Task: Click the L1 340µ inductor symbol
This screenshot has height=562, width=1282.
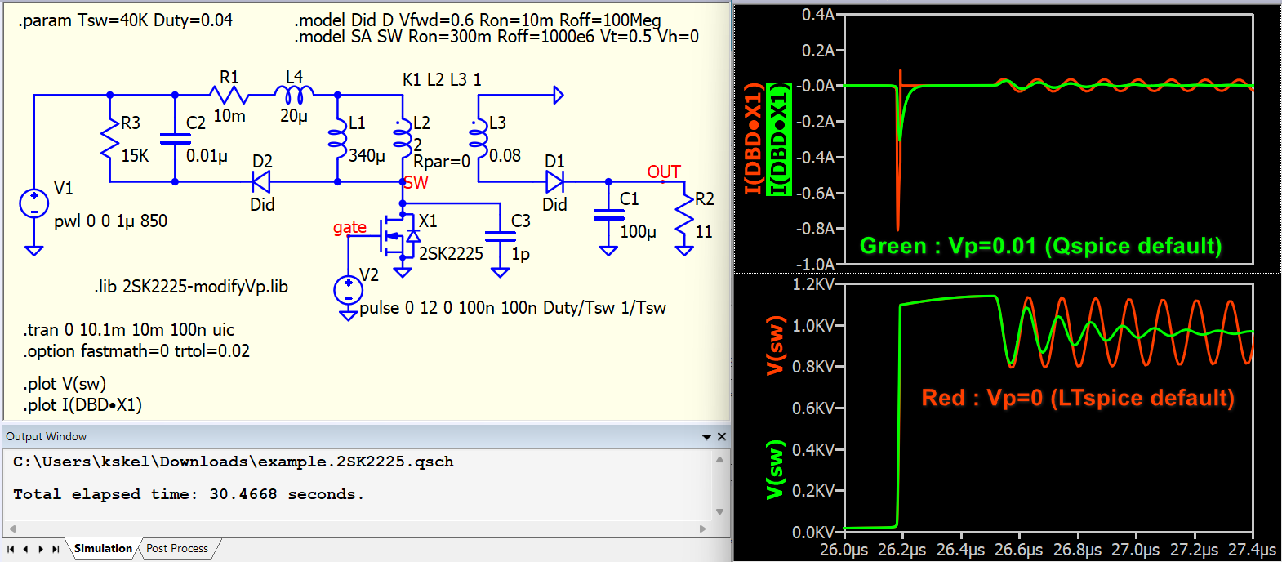Action: coord(337,139)
